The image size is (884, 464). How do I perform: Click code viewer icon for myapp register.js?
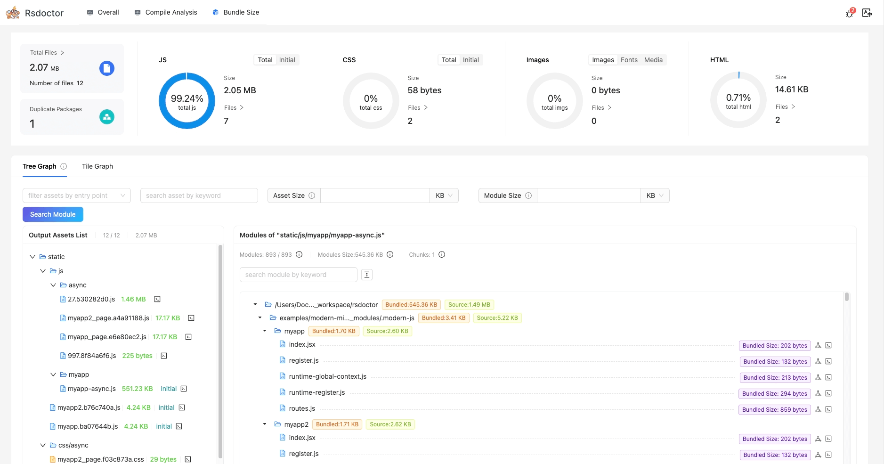(x=828, y=361)
